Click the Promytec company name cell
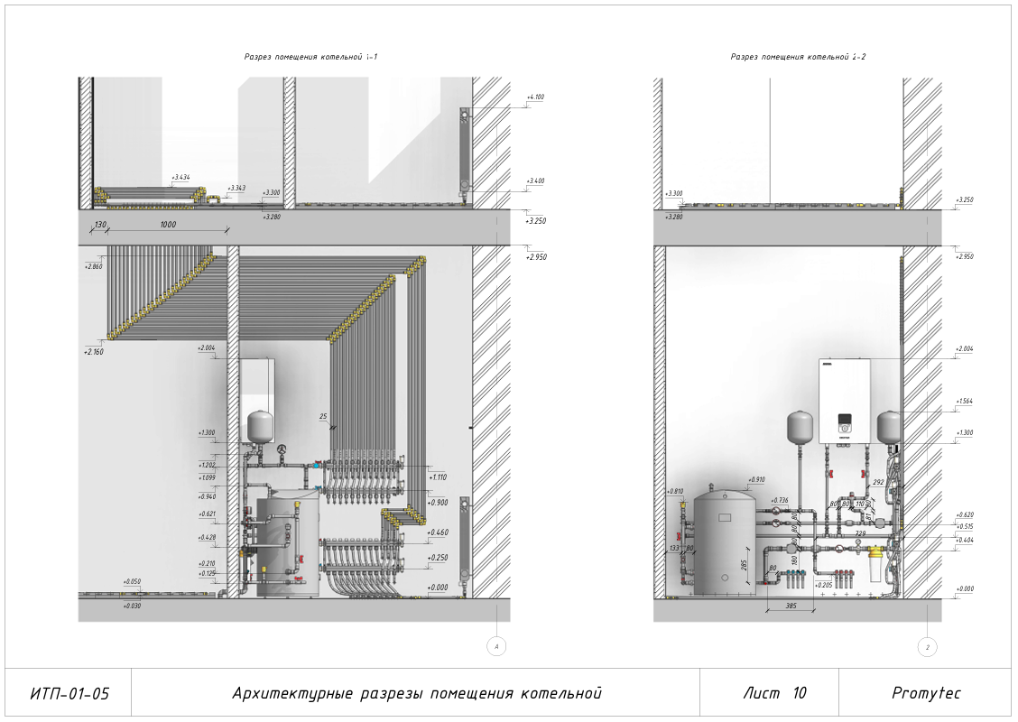The image size is (1018, 722). (x=926, y=693)
